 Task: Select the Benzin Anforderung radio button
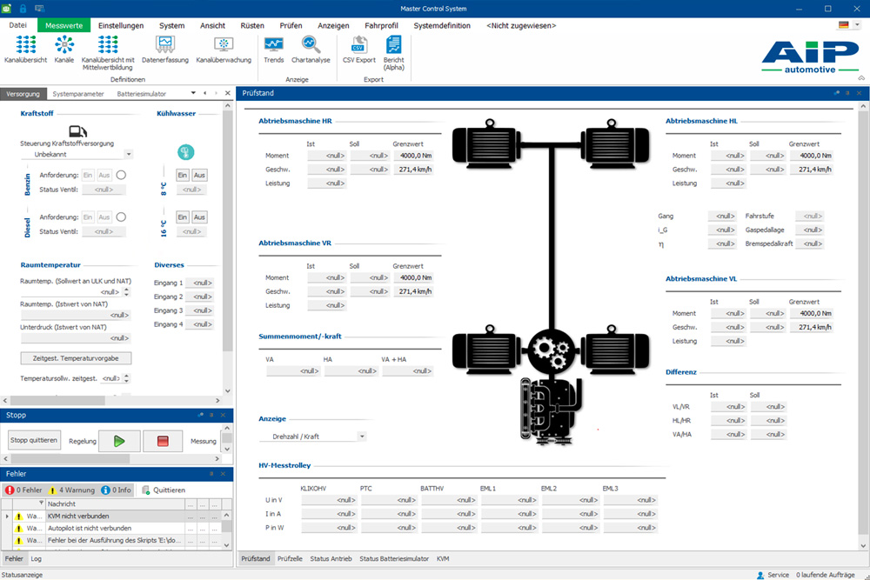(122, 175)
